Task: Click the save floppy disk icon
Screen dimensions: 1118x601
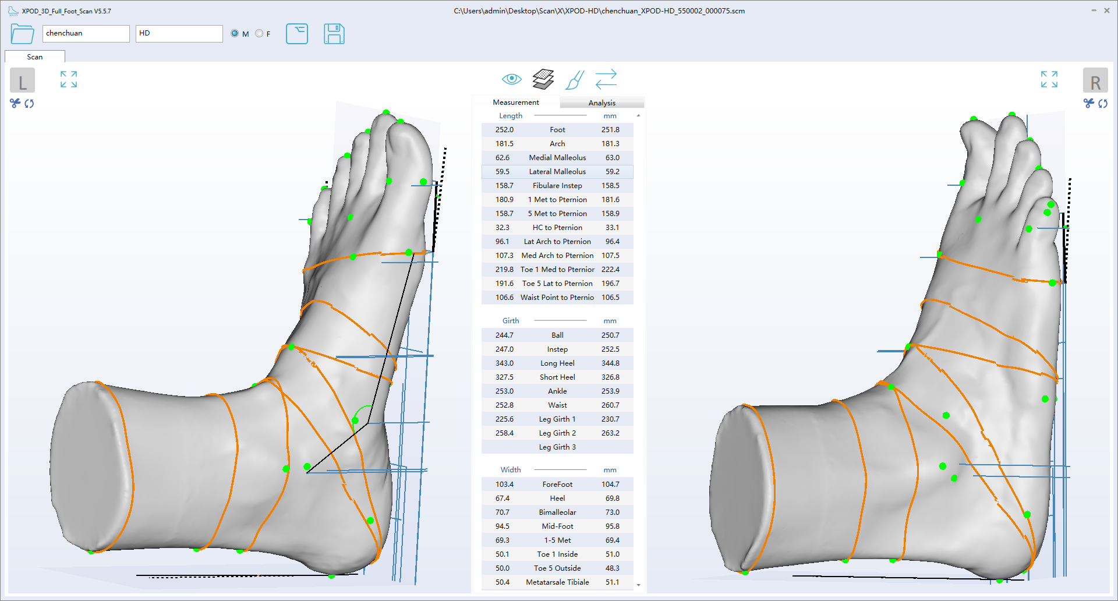Action: tap(334, 34)
